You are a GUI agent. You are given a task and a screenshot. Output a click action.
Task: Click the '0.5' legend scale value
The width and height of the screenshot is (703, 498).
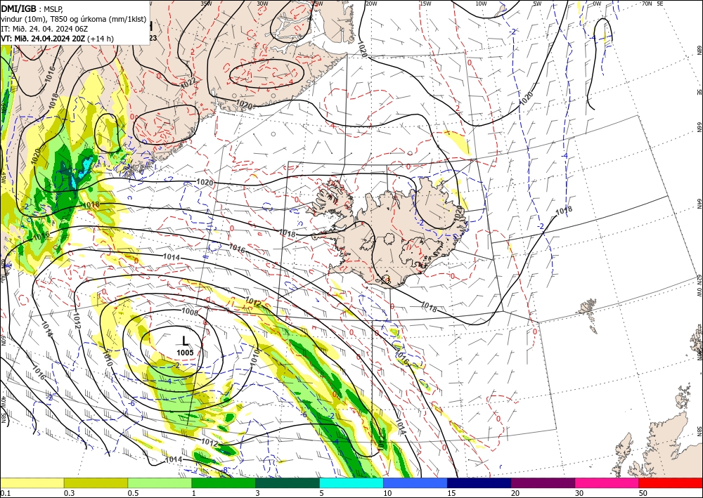[x=133, y=493]
